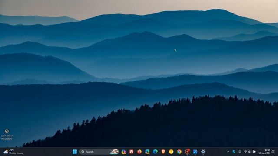Open the yellow circle app icon
Image resolution: width=278 pixels, height=156 pixels.
171,152
